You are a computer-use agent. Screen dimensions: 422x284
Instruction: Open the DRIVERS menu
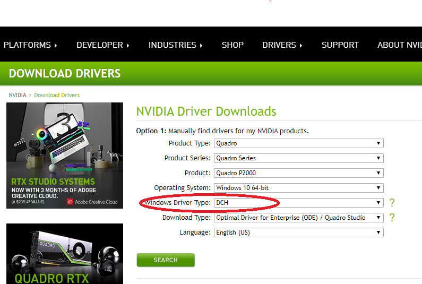pyautogui.click(x=282, y=45)
